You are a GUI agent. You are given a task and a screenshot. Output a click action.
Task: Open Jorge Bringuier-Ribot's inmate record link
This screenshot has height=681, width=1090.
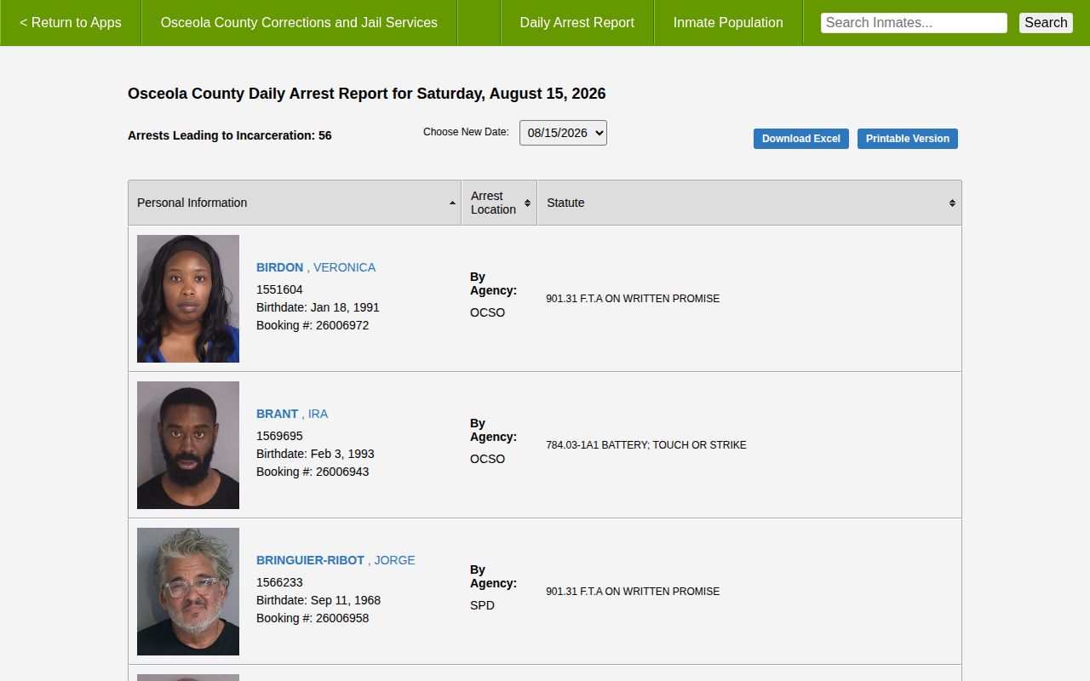coord(336,560)
